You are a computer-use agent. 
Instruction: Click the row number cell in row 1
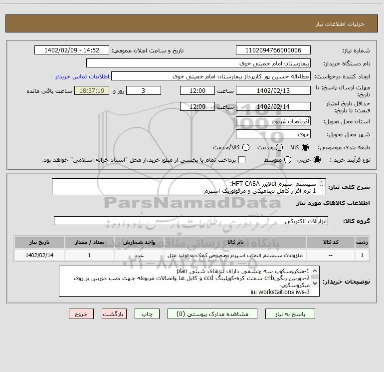[362, 256]
